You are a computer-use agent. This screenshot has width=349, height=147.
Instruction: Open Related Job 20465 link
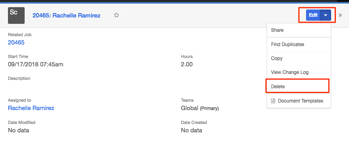pyautogui.click(x=16, y=43)
